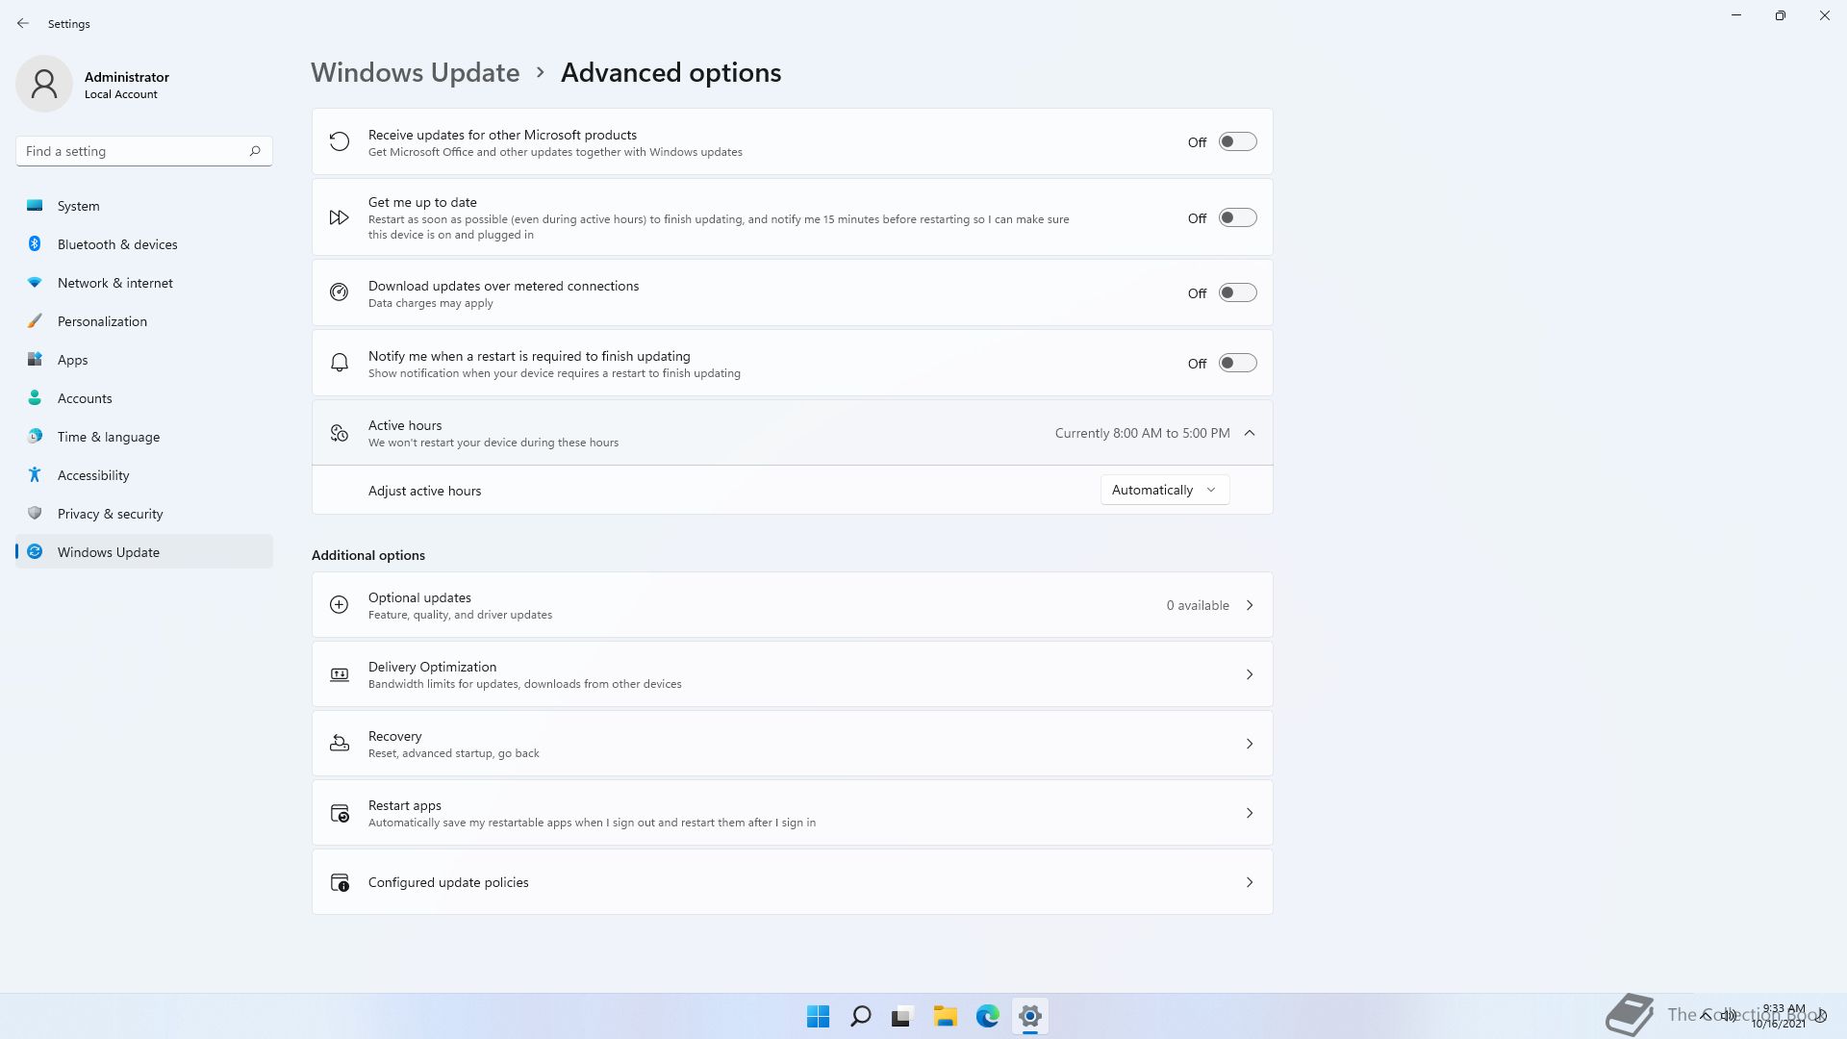Open Recovery via its chevron
The width and height of the screenshot is (1847, 1039).
coord(1250,744)
